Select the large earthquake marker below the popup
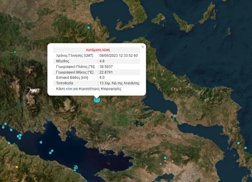Viewport: 252px width, 182px height. click(x=97, y=100)
